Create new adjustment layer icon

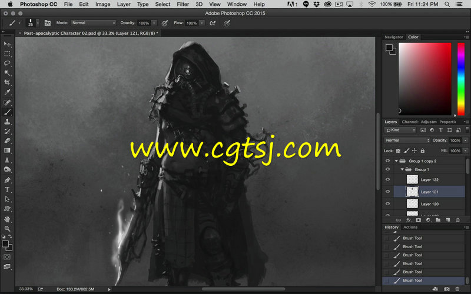[429, 220]
